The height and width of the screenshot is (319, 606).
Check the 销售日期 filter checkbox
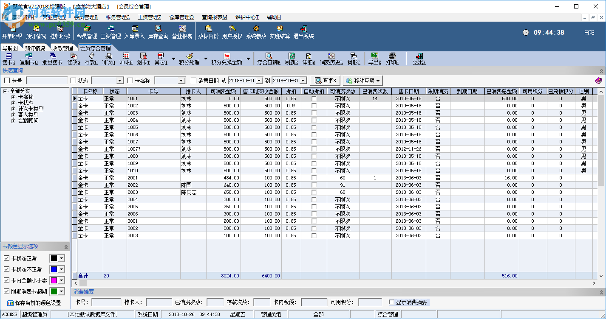(x=194, y=81)
